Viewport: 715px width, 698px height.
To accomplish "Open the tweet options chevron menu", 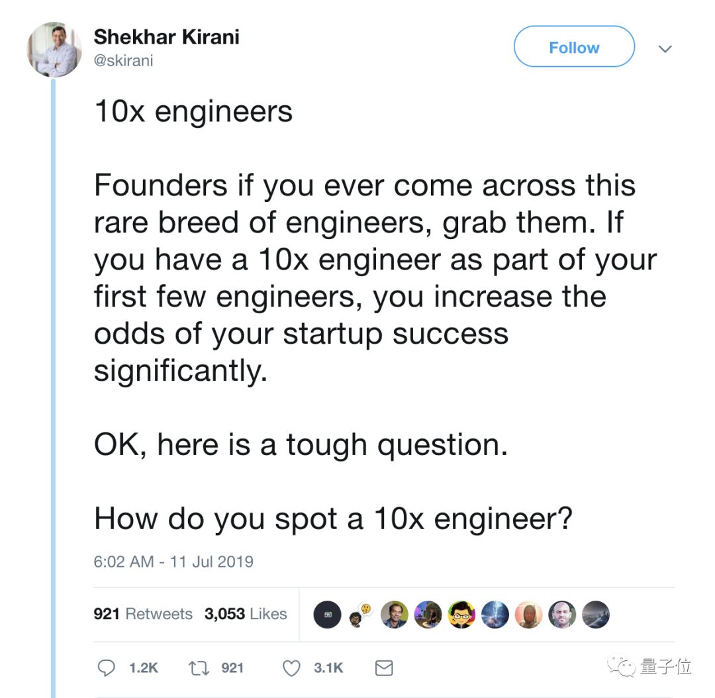I will [665, 48].
